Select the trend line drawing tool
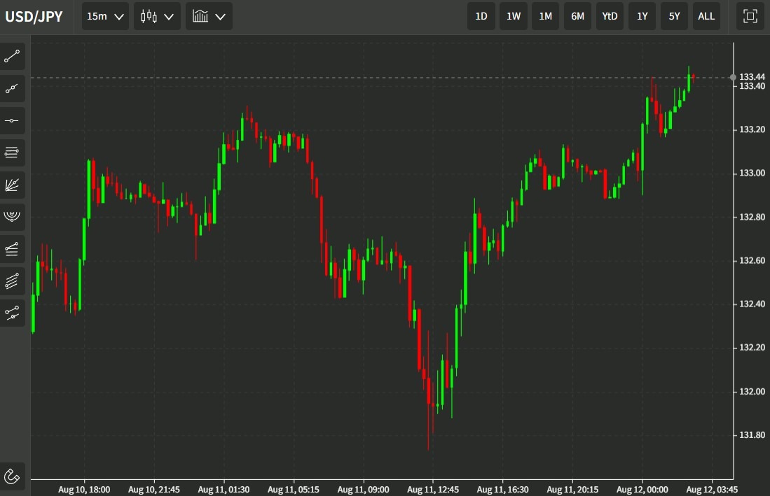 click(x=12, y=57)
